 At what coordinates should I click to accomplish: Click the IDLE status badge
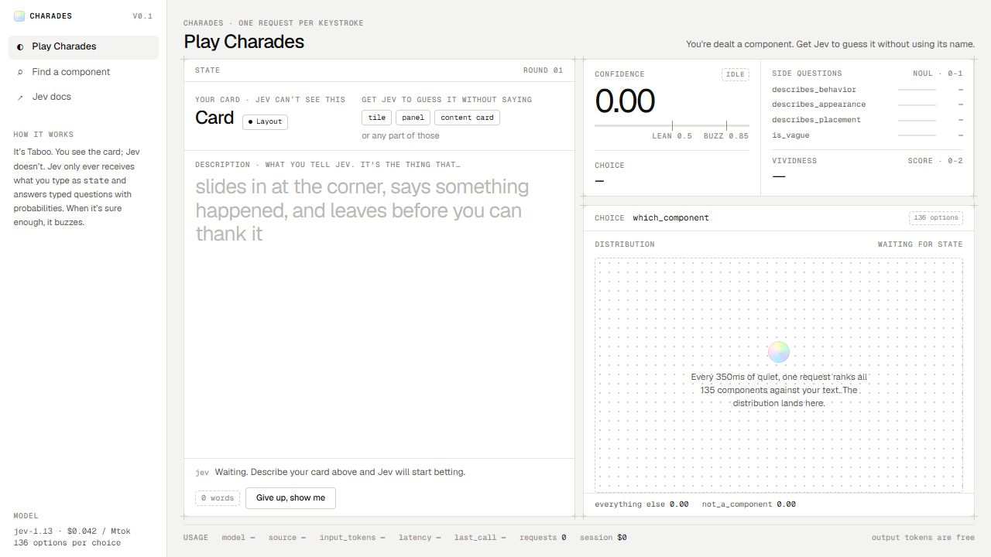(x=735, y=74)
